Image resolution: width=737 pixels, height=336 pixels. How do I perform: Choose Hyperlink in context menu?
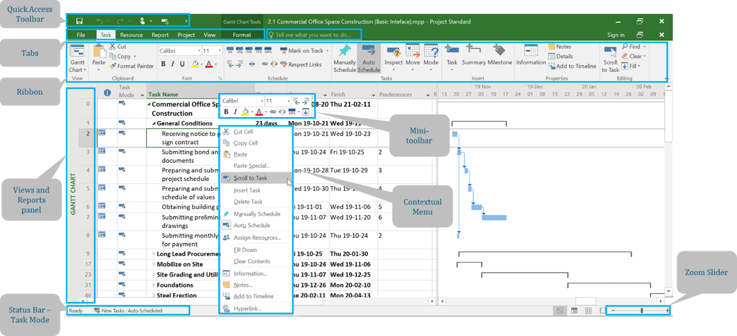pos(256,309)
